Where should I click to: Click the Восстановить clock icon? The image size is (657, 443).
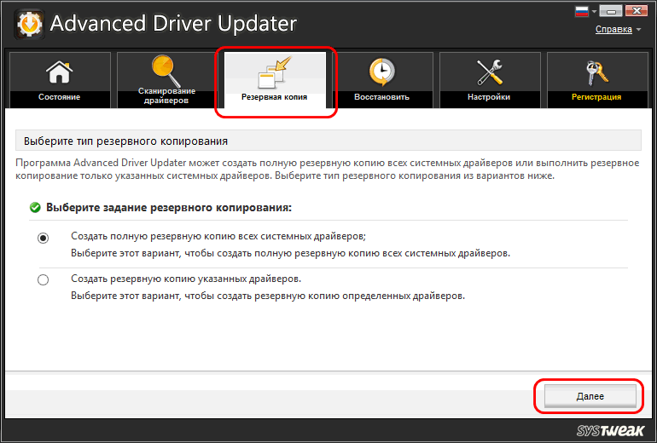click(381, 72)
